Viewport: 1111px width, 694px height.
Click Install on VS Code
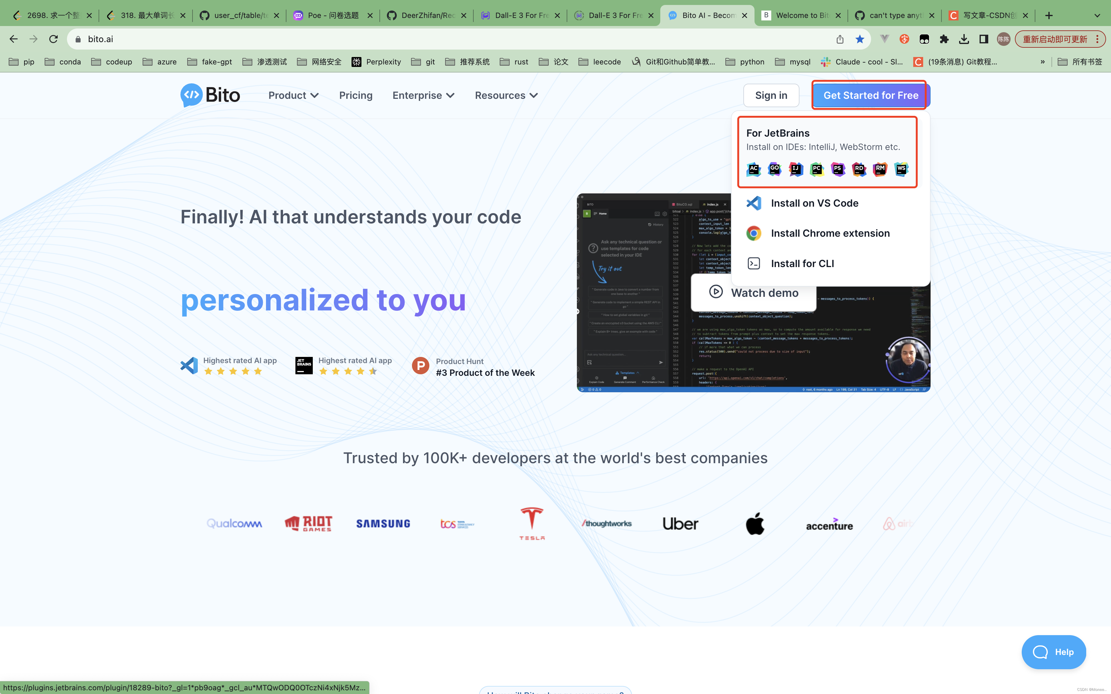814,203
